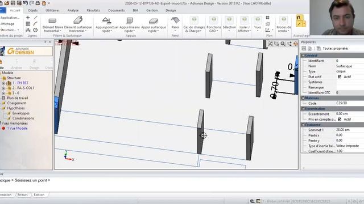The image size is (364, 204).
Task: Select the grid tool in Lignes group
Action: click(x=28, y=24)
